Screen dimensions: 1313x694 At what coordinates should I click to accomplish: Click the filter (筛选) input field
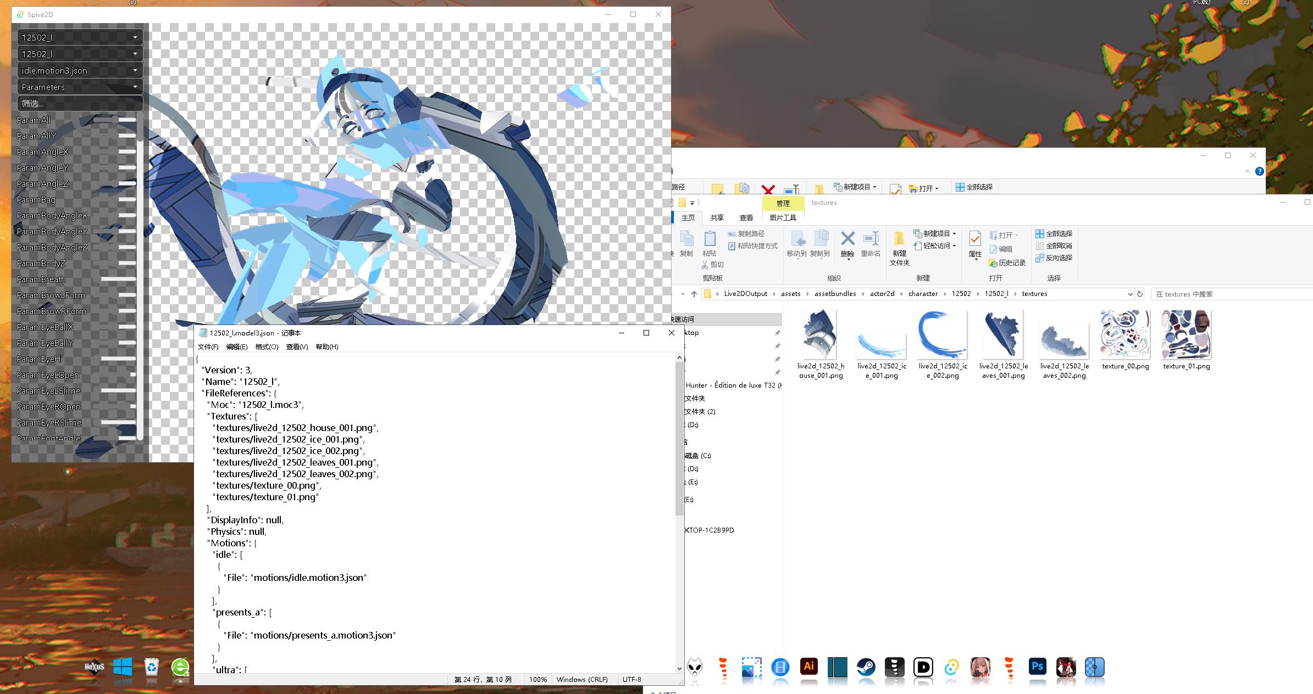pos(80,103)
